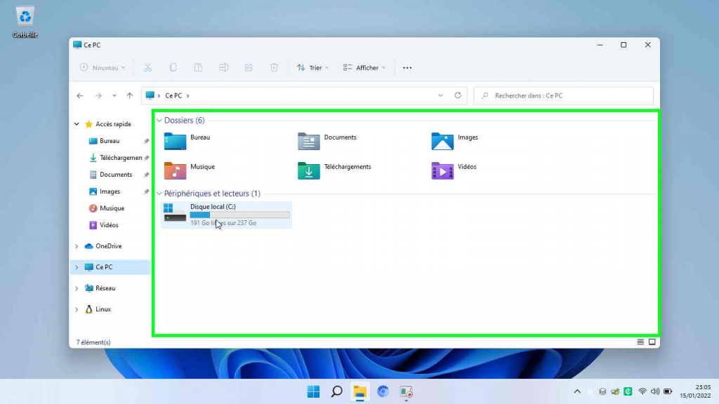Switch to large icons view in status bar
This screenshot has height=404, width=719.
652,342
